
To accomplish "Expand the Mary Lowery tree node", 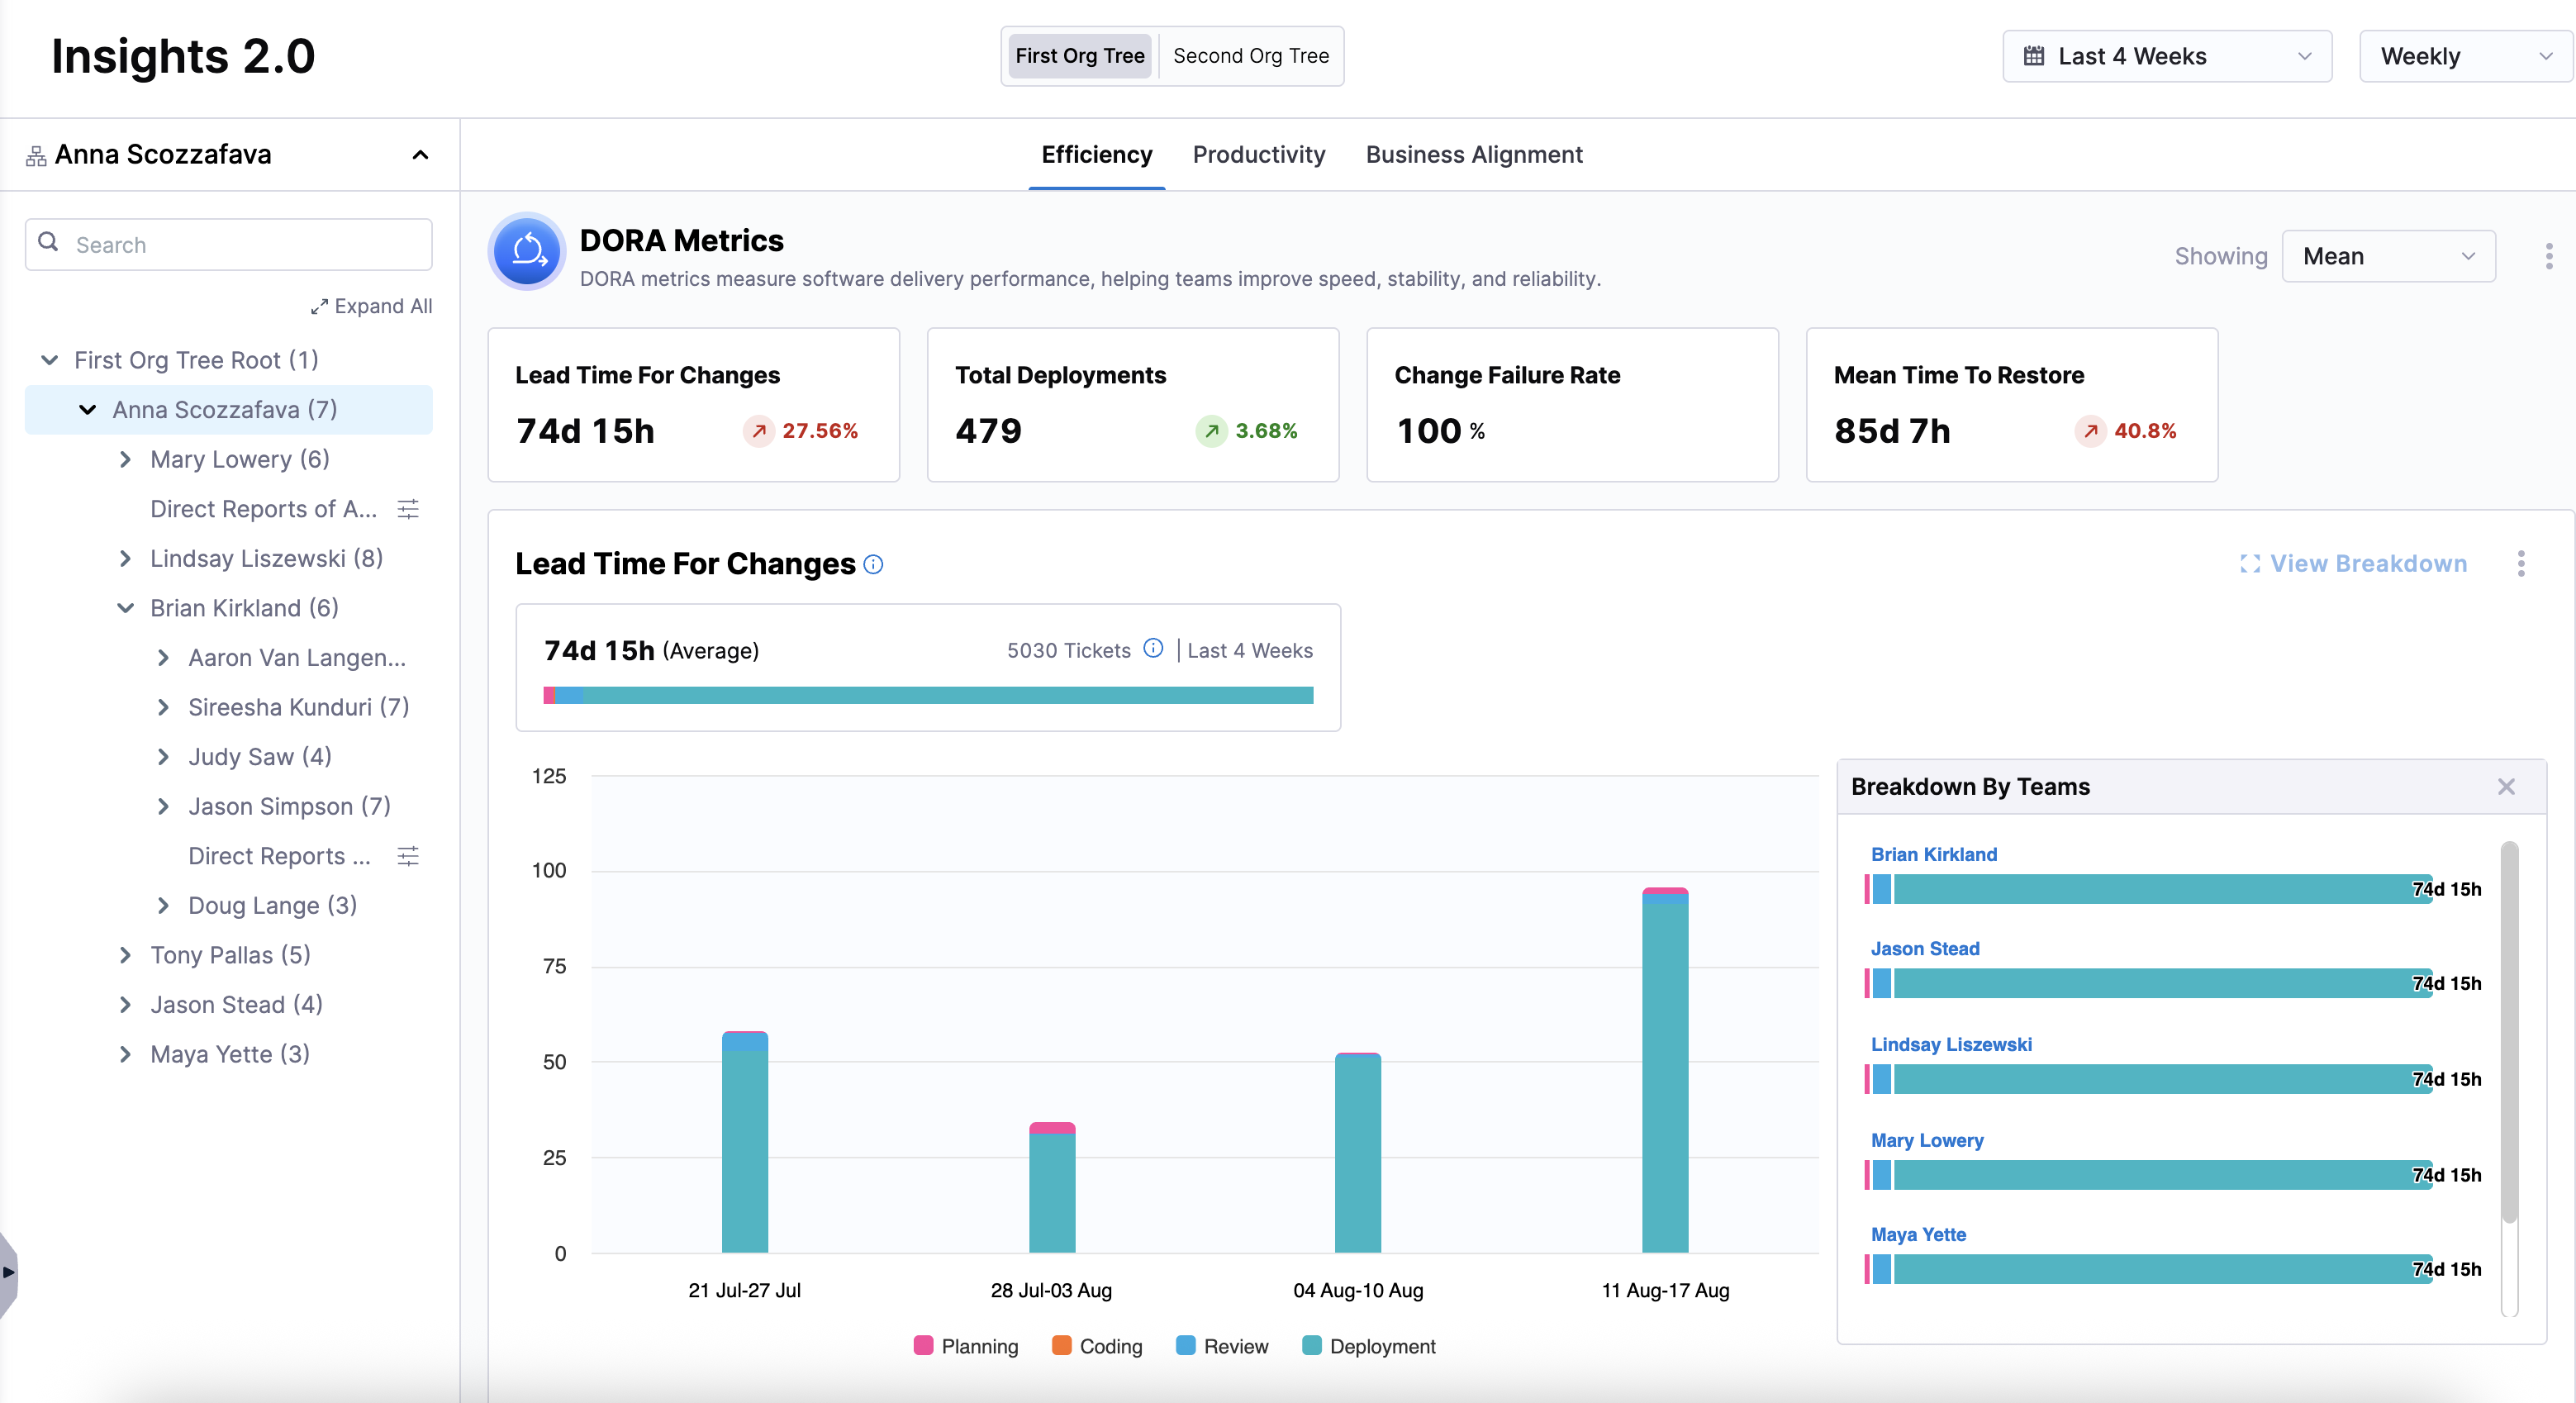I will (125, 459).
